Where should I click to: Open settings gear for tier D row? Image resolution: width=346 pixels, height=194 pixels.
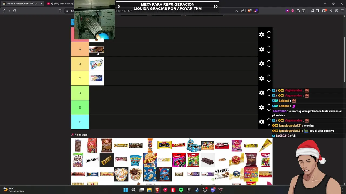pyautogui.click(x=261, y=93)
